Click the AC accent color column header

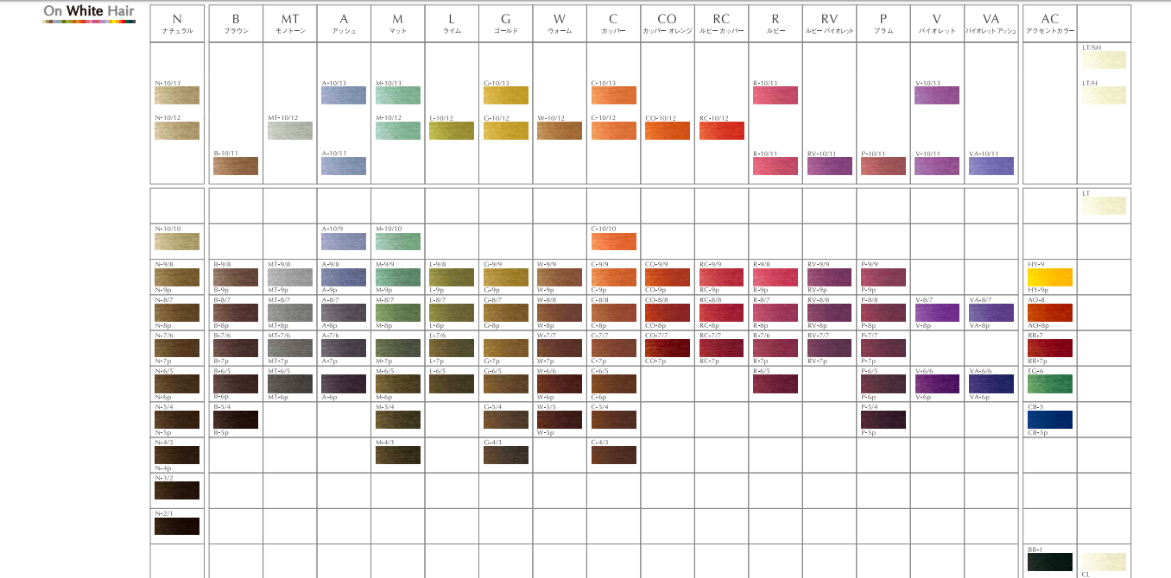tap(1049, 23)
